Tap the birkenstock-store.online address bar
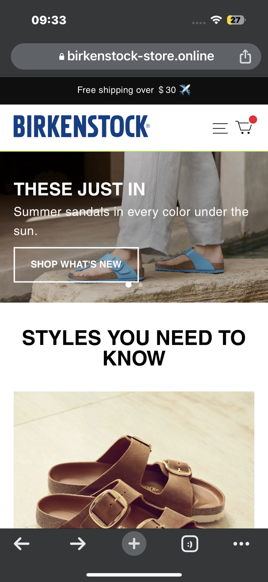The height and width of the screenshot is (582, 268). [136, 56]
